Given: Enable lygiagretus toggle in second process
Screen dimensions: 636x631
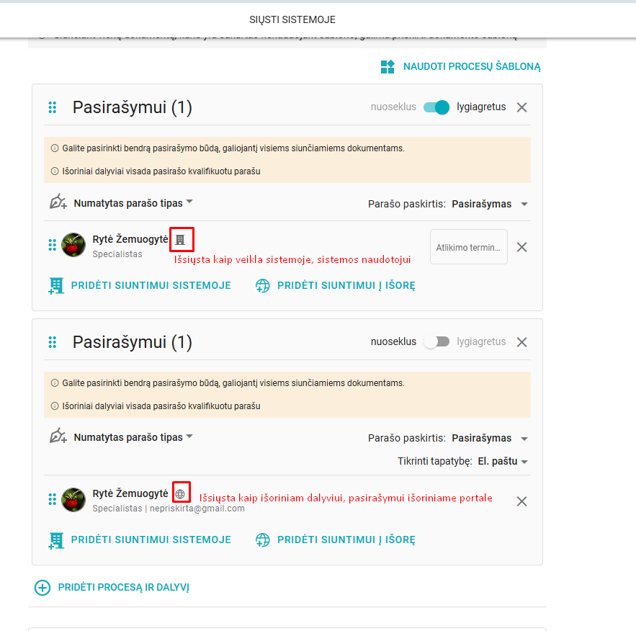Looking at the screenshot, I should (436, 342).
